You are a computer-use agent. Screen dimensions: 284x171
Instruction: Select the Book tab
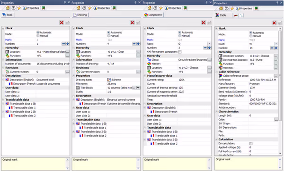[x=8, y=15]
